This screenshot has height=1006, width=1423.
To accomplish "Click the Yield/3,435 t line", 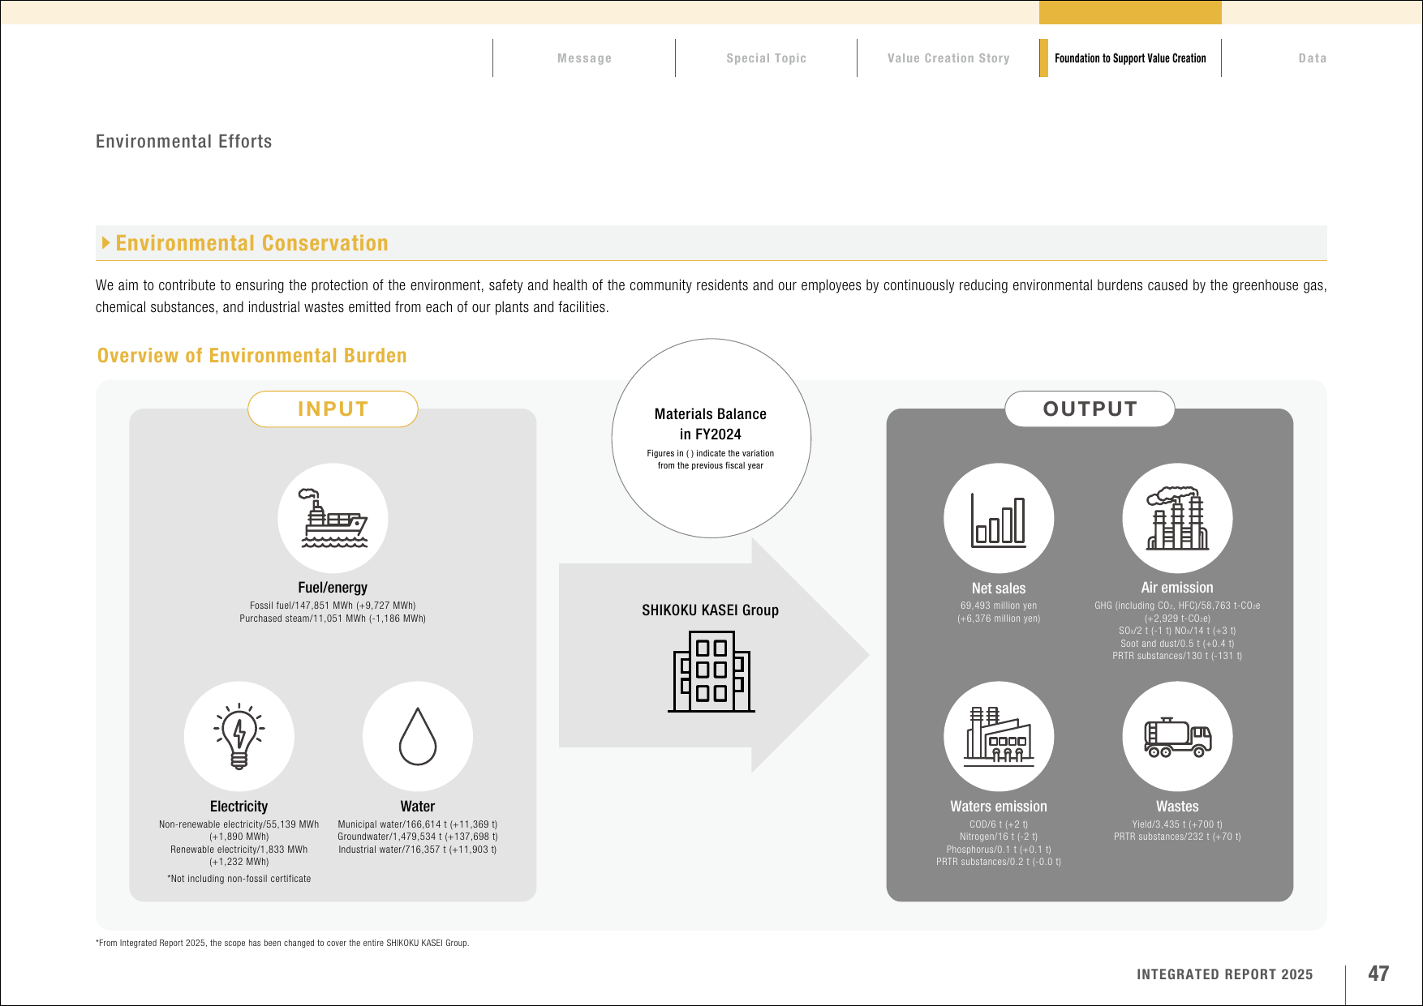I will (1177, 824).
